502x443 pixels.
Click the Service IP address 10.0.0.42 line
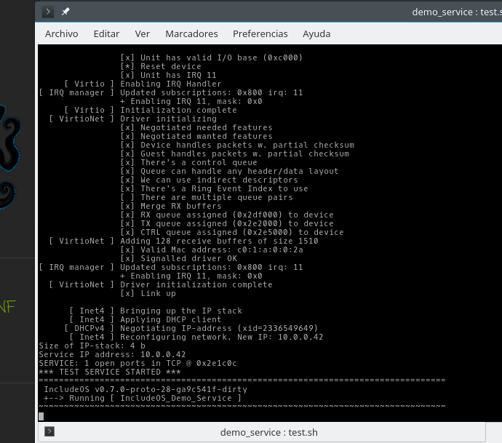tap(107, 354)
